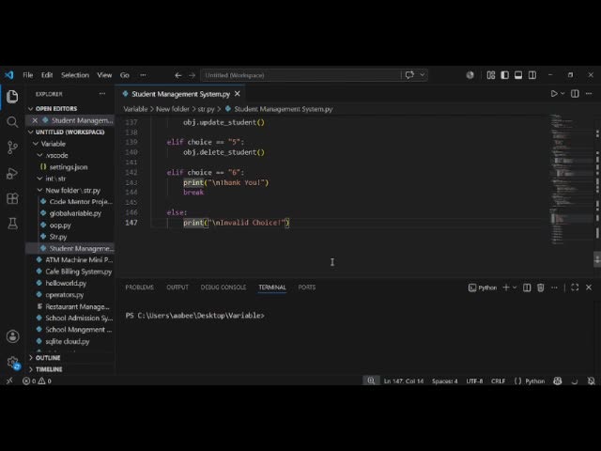Click the Untitled (Workspace) command center box
The height and width of the screenshot is (451, 601).
point(300,75)
